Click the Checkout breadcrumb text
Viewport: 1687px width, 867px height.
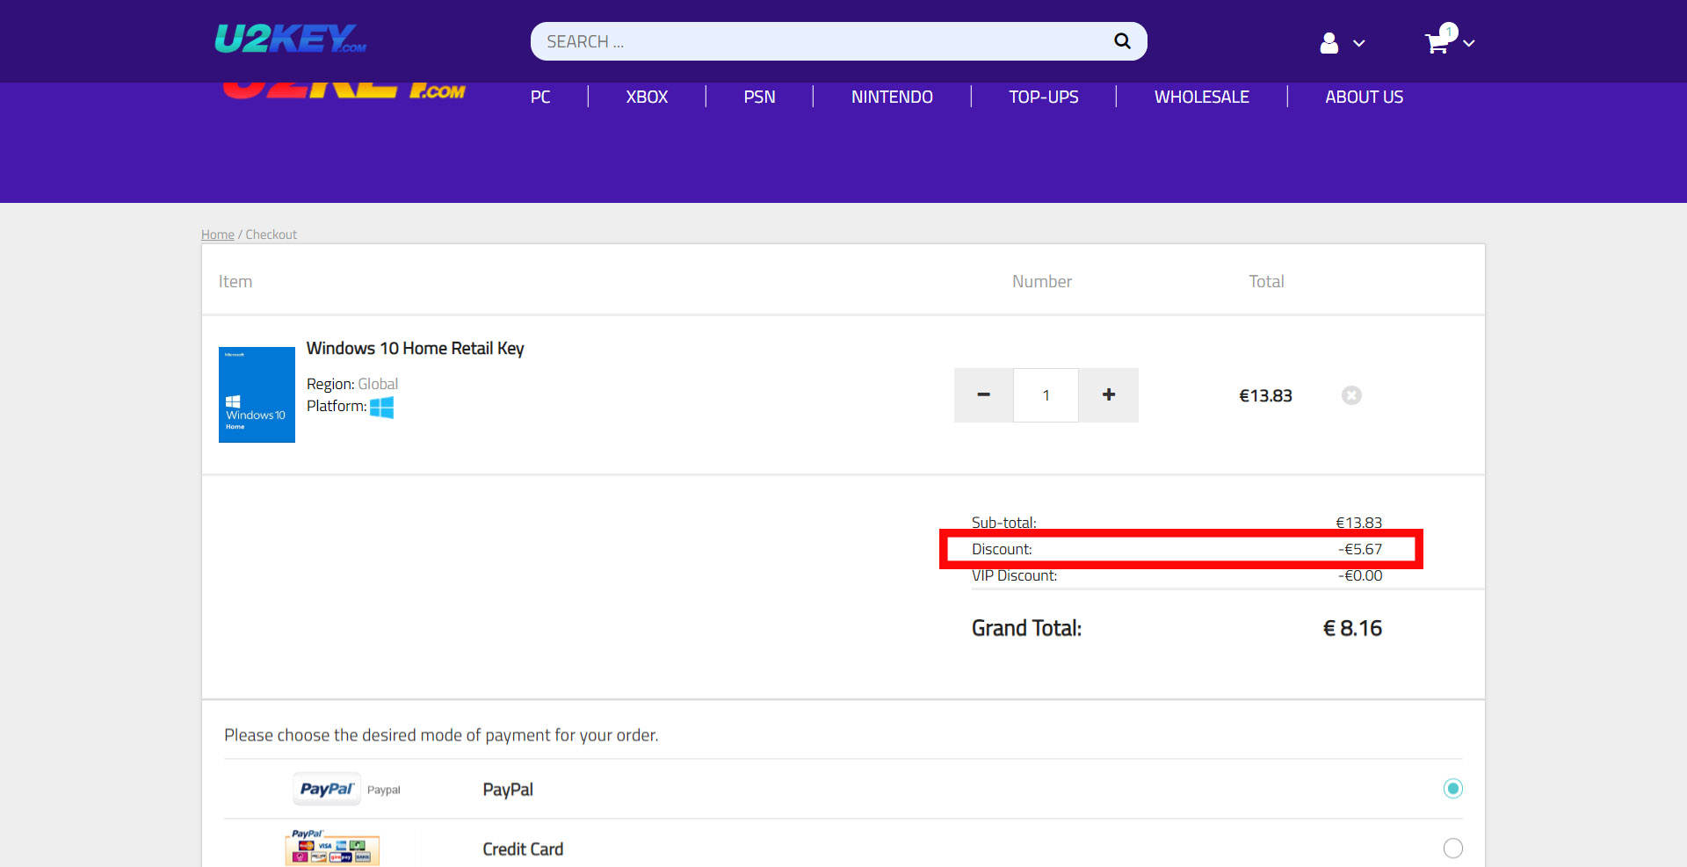pyautogui.click(x=271, y=235)
